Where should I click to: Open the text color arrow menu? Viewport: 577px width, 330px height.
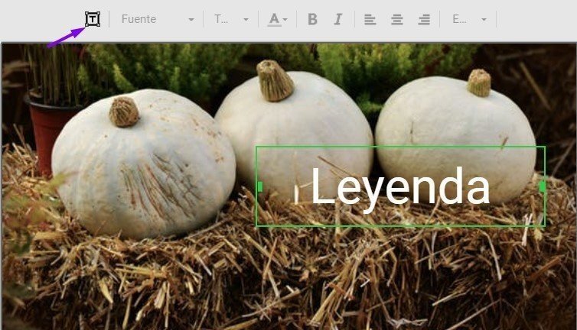tap(285, 20)
